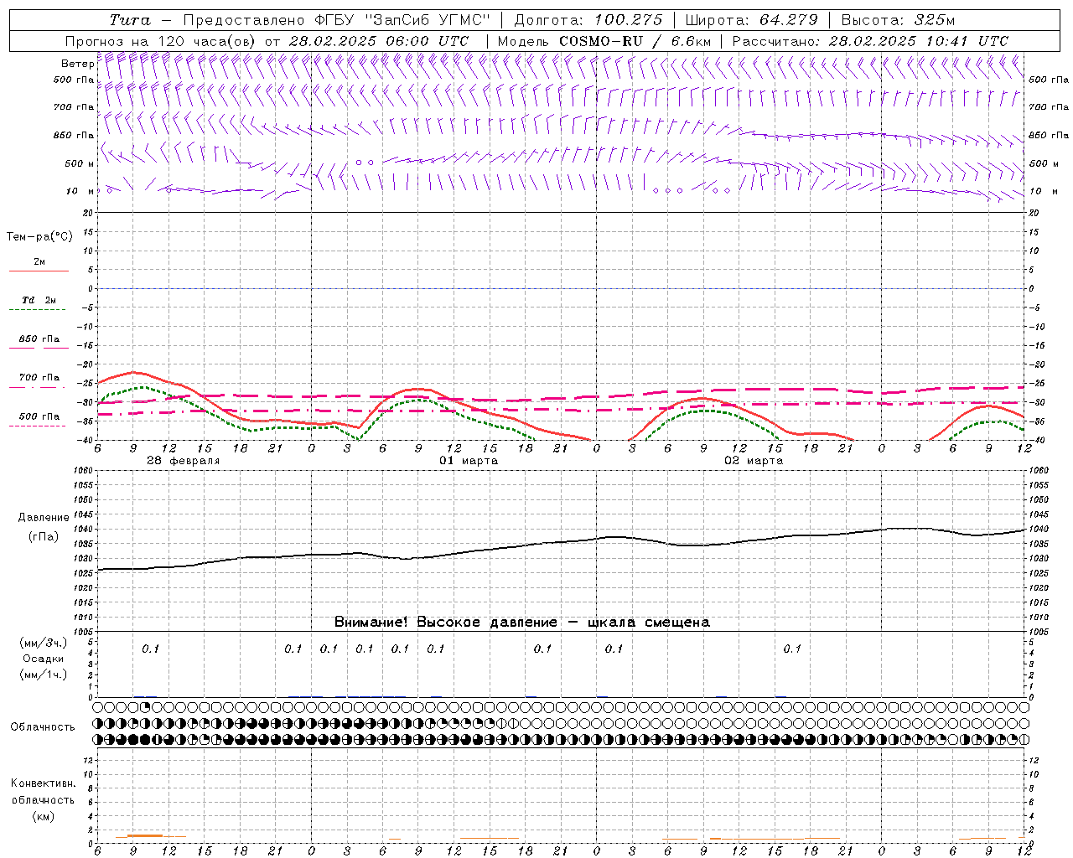The width and height of the screenshot is (1073, 858).
Task: Click the "Td 2м" dew point legend entry
Action: click(39, 300)
